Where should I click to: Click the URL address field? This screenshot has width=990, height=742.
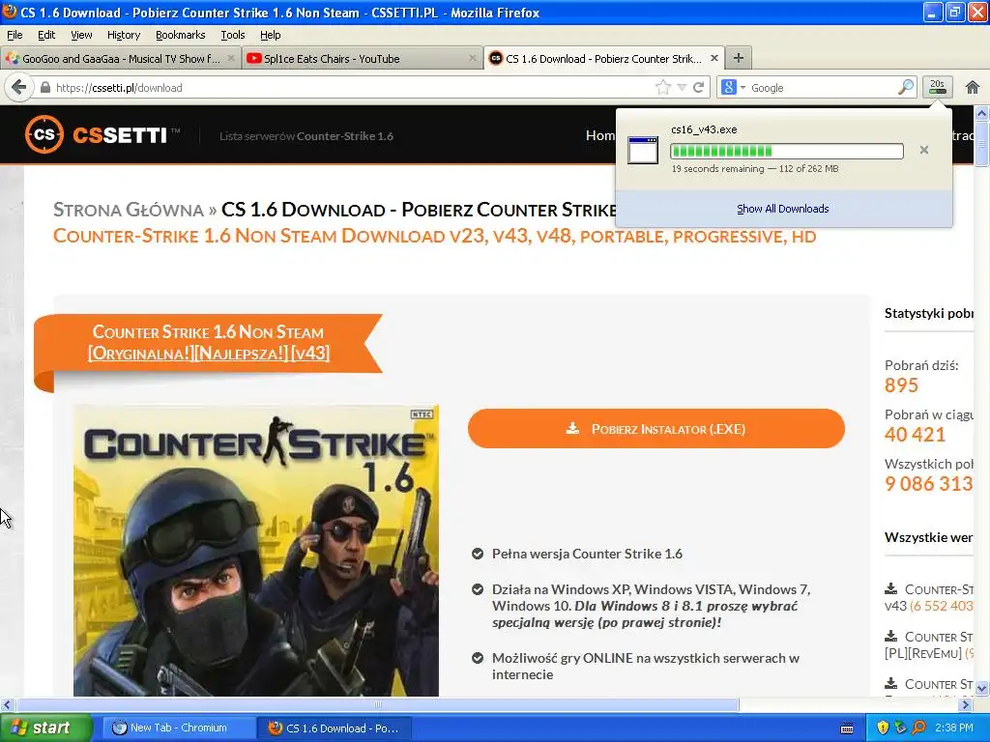(x=354, y=88)
